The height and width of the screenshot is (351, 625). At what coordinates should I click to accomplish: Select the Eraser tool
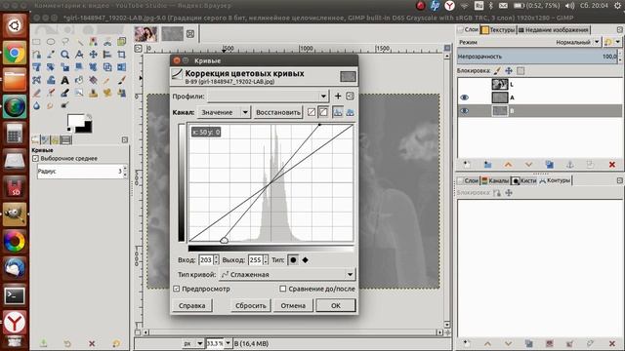(36, 93)
